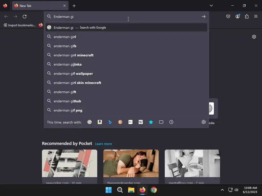Open the Extensions puzzle icon

[x=247, y=16]
